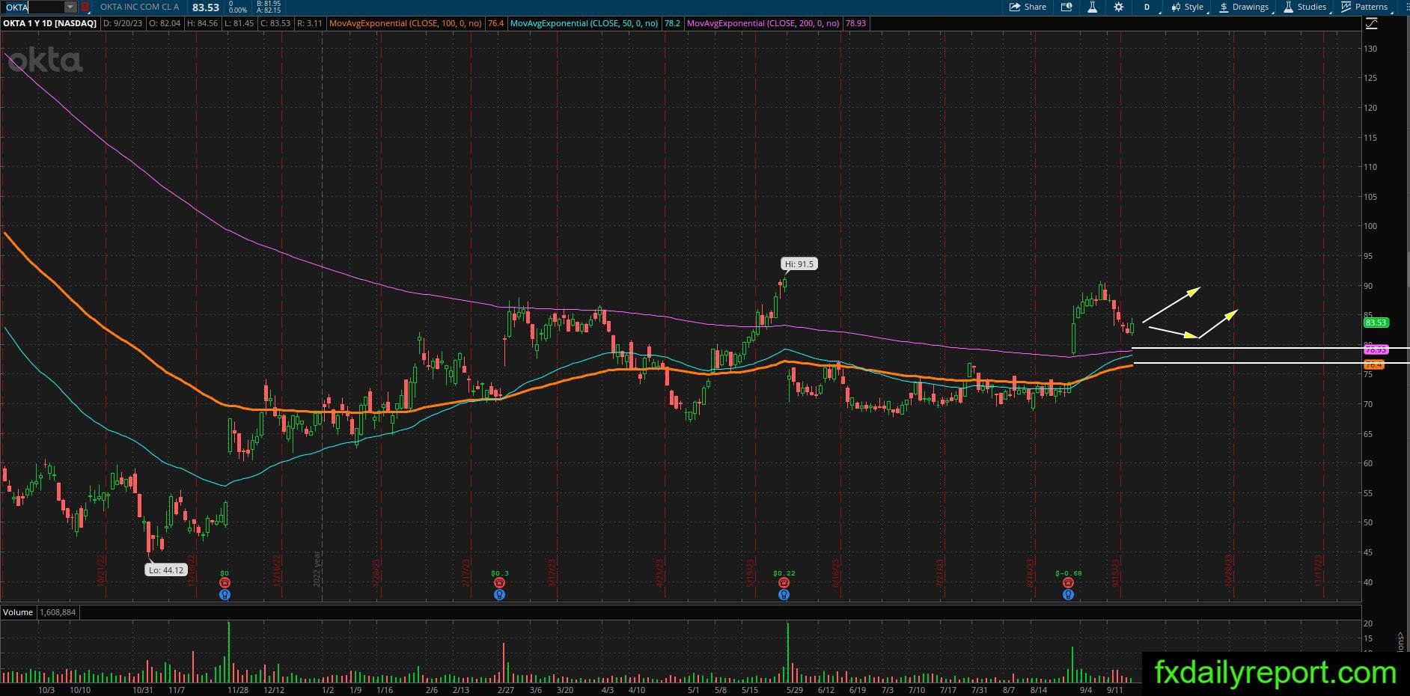Click the blue lightbulb icon below $0.3

tap(499, 595)
